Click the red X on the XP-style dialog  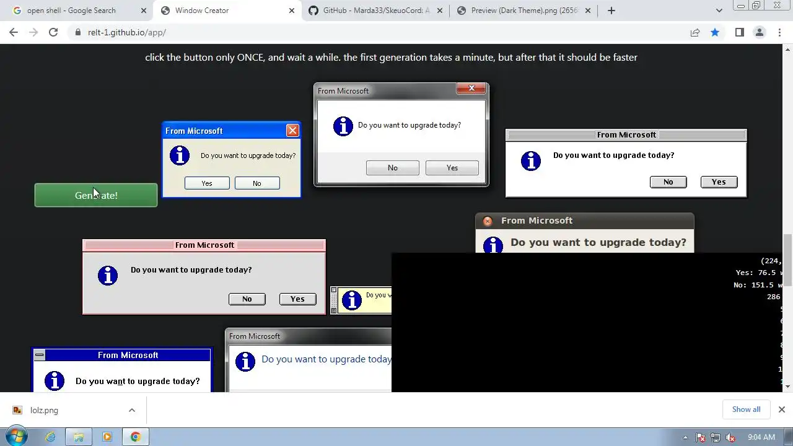pyautogui.click(x=292, y=130)
